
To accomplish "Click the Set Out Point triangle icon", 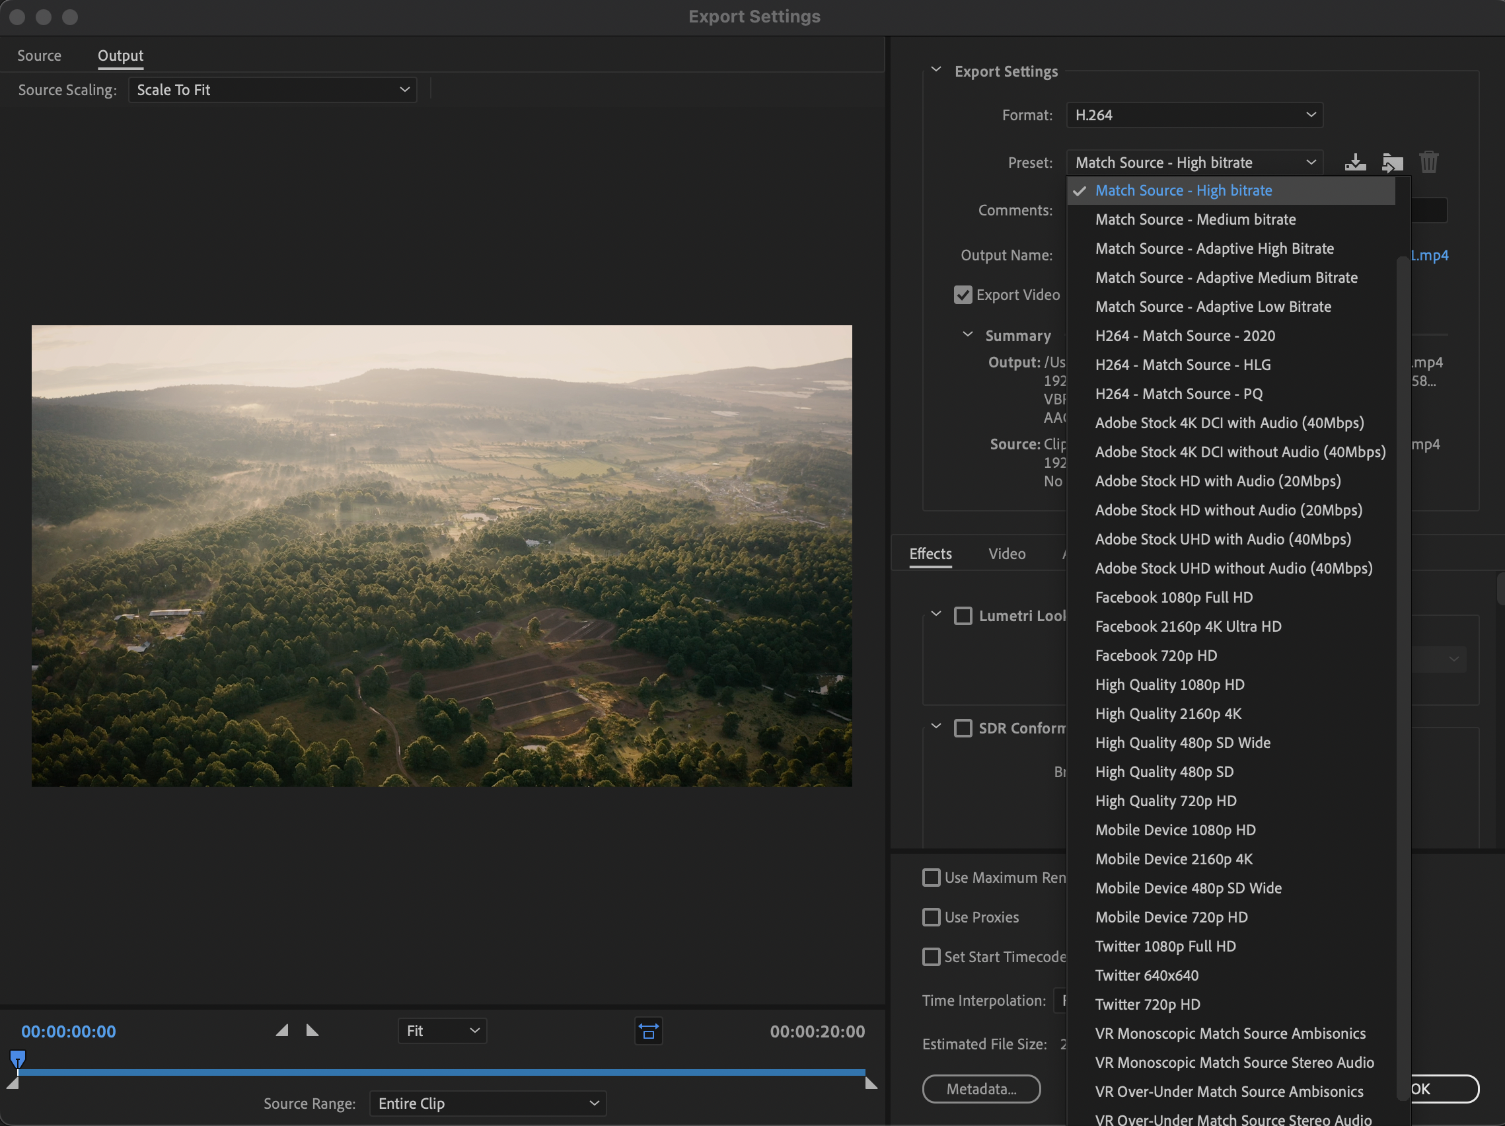I will tap(312, 1030).
